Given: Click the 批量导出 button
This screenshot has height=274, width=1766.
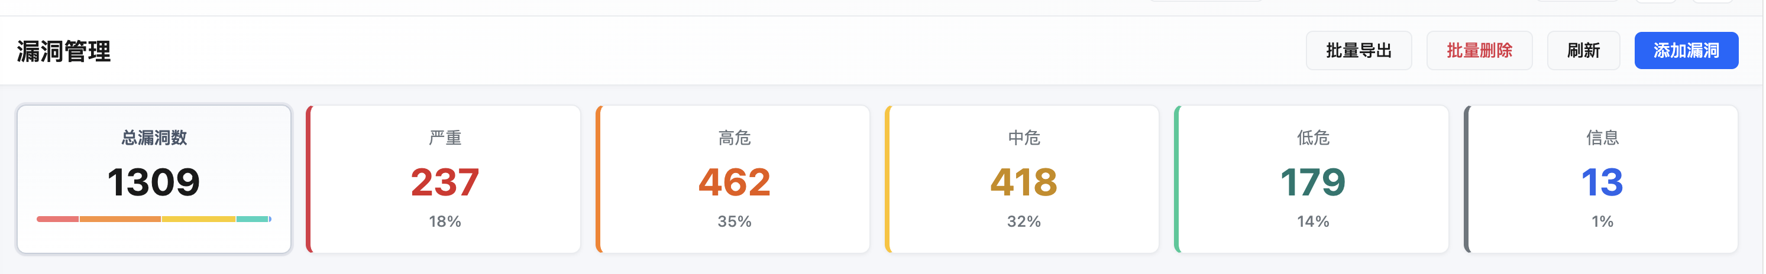Looking at the screenshot, I should 1358,51.
